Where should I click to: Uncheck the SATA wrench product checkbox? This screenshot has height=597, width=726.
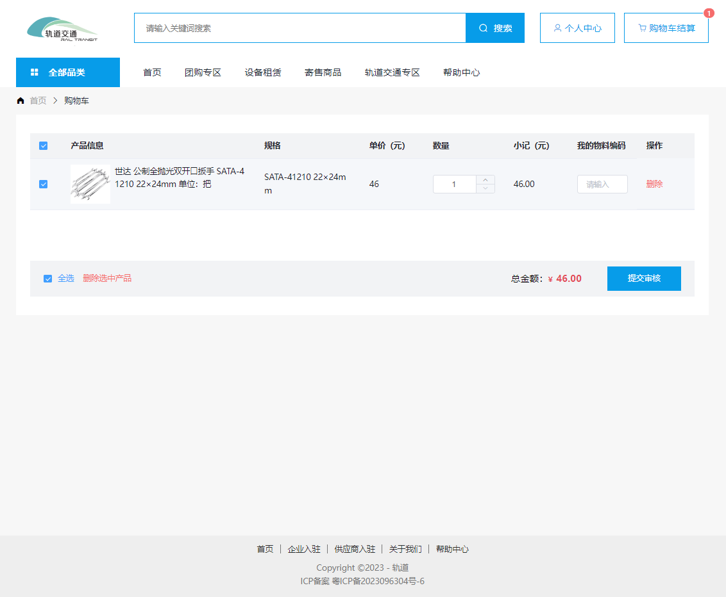point(44,184)
